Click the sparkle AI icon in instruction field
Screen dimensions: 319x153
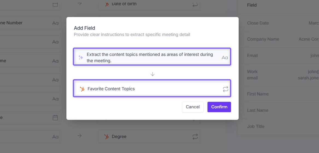pyautogui.click(x=81, y=58)
